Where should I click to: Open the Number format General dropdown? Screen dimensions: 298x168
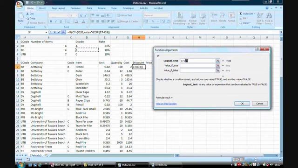coord(169,15)
